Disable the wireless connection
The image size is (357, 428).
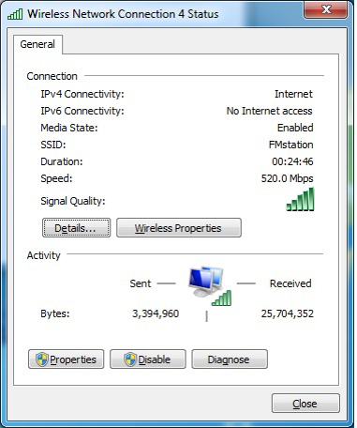[x=148, y=359]
